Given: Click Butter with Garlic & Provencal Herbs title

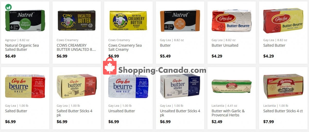Looking at the screenshot, I should click(x=228, y=113).
